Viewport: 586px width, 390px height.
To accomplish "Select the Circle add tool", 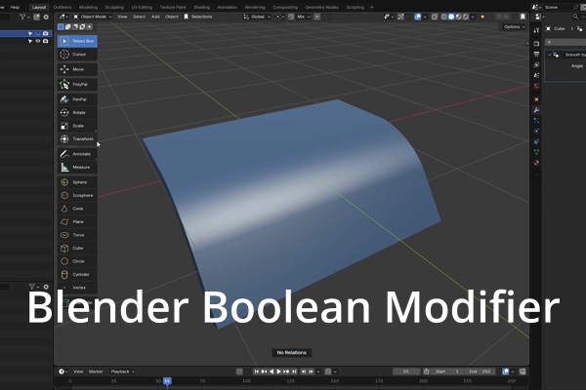I will coord(77,261).
